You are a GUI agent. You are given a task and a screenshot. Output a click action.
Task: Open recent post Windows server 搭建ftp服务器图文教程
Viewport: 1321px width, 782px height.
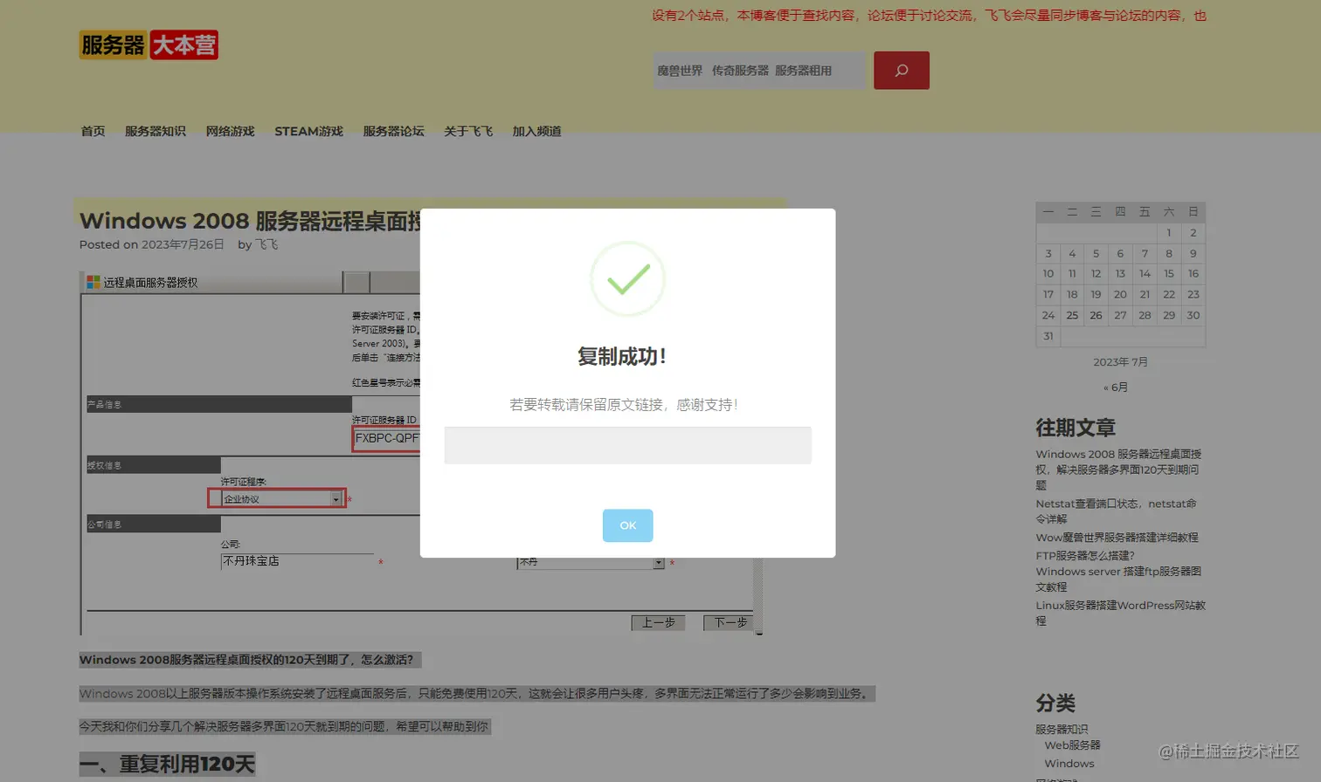pyautogui.click(x=1118, y=579)
